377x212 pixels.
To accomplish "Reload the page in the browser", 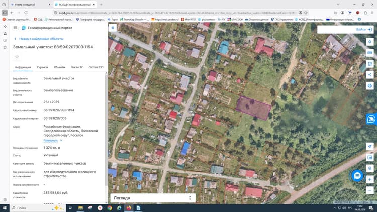I will click(26, 13).
